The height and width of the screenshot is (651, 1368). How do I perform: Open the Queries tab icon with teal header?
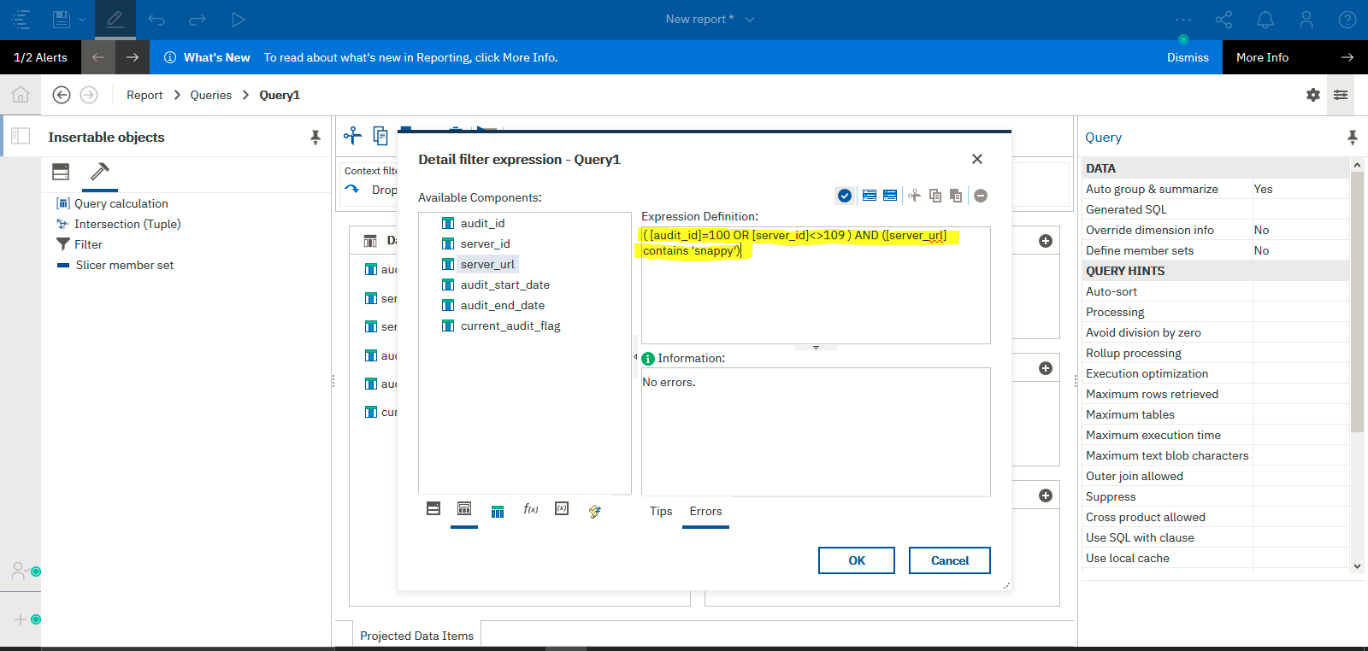pyautogui.click(x=498, y=511)
